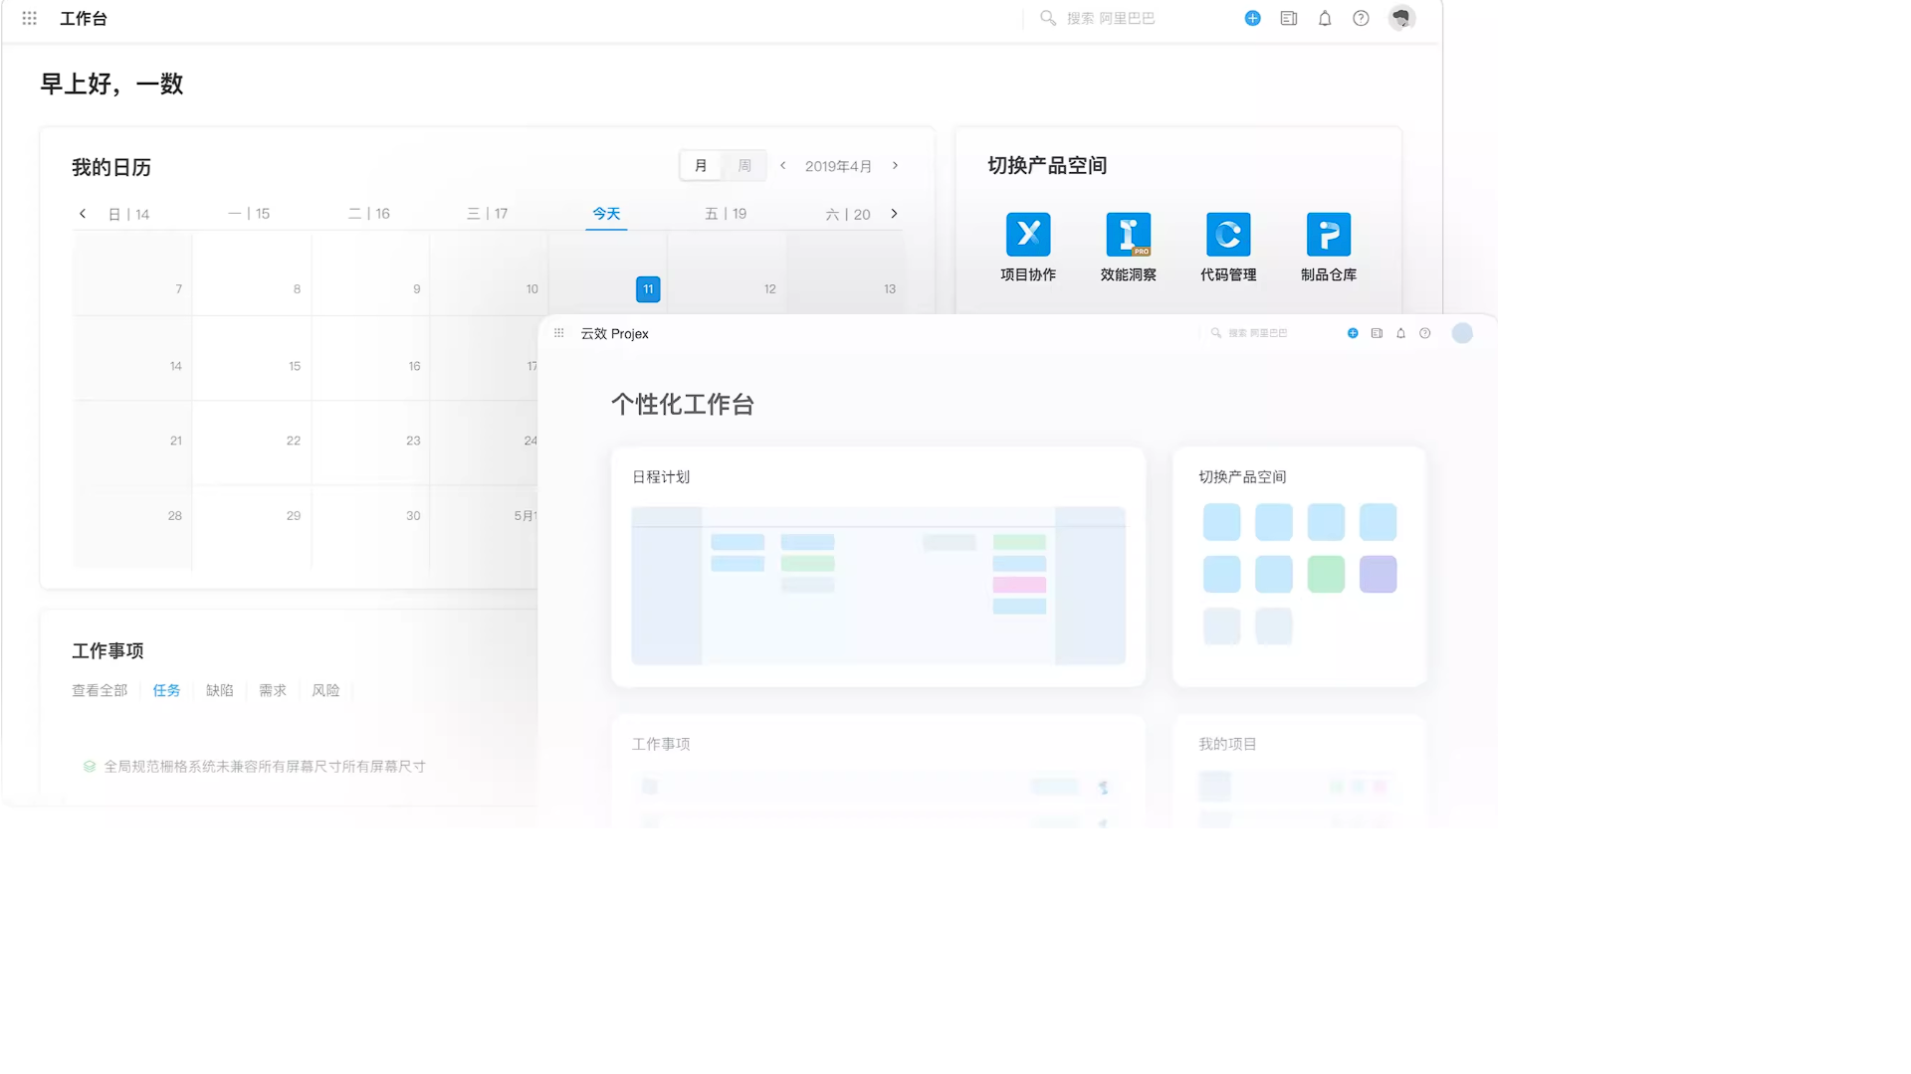Viewport: 1911px width, 1074px height.
Task: Click calendar date 8
Action: point(297,289)
